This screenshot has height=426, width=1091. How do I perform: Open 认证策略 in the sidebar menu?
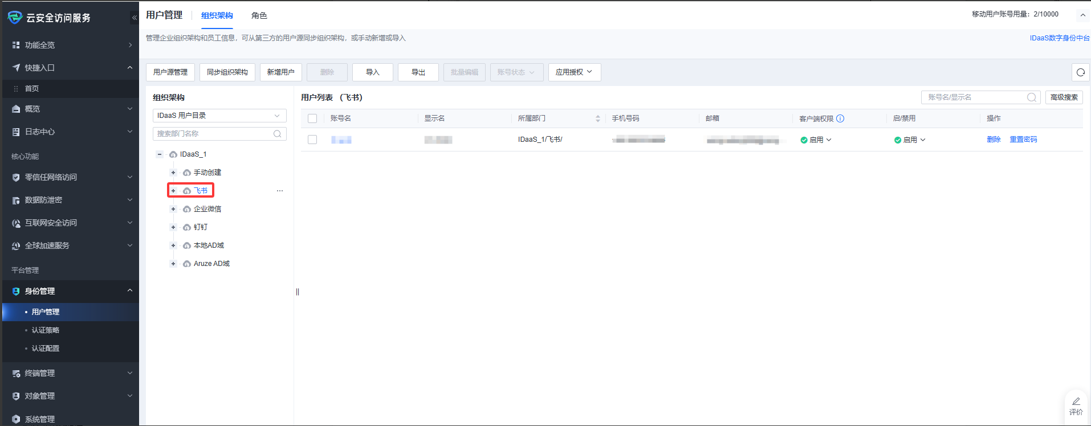(46, 330)
